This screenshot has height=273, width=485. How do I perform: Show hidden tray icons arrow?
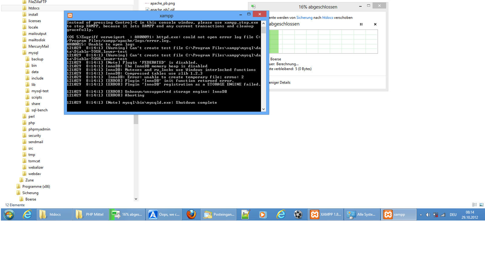[421, 215]
